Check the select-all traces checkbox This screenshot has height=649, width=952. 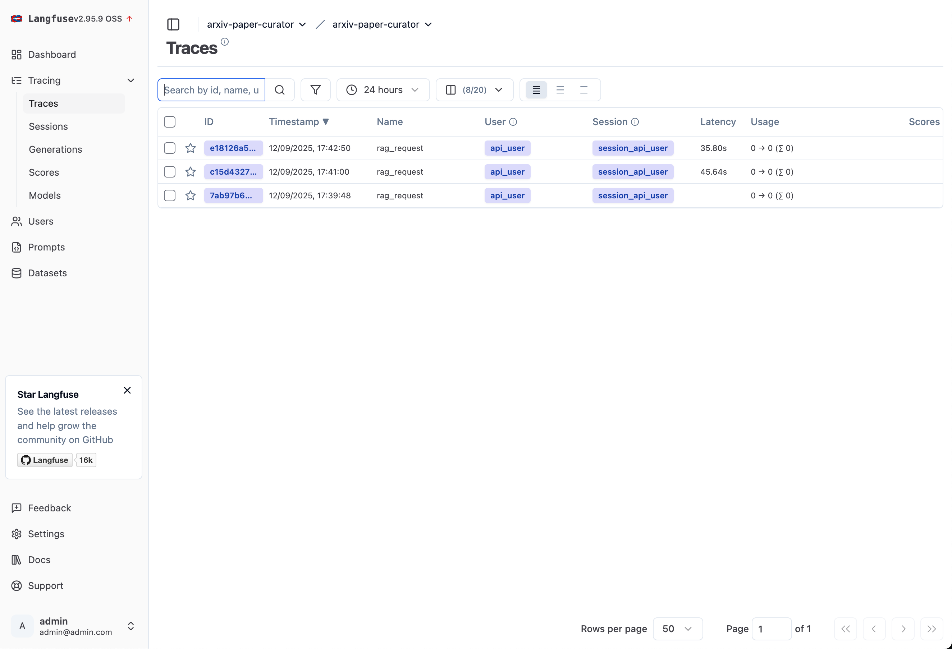coord(170,122)
